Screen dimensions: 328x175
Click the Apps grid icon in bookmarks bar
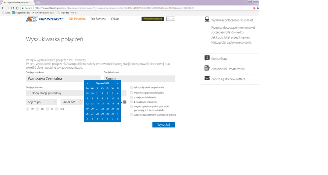coord(3,13)
